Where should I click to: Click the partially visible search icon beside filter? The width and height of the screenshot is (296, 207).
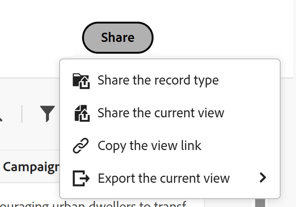tap(1, 118)
